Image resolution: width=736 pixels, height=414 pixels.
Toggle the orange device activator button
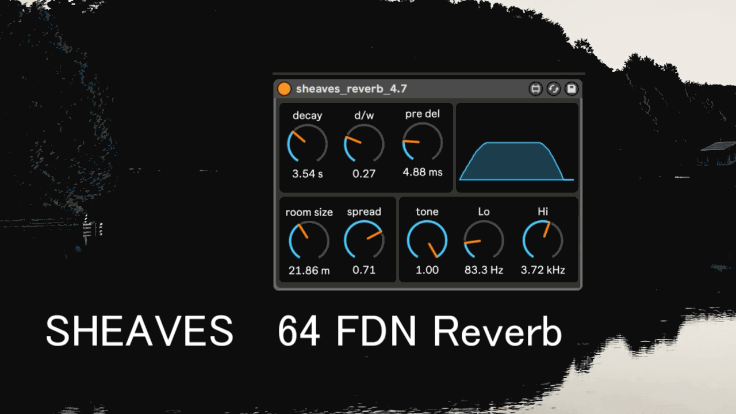tap(284, 89)
